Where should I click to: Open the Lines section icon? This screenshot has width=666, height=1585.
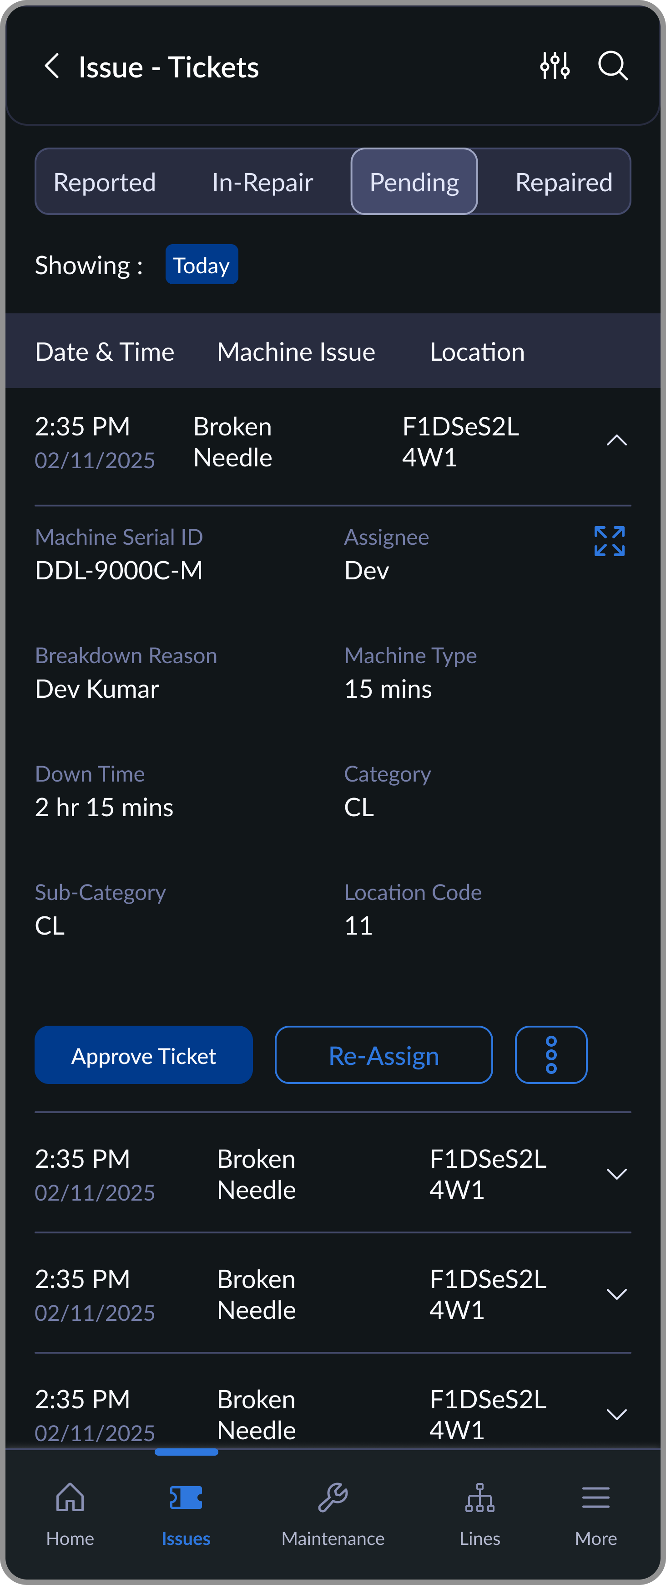click(479, 1498)
